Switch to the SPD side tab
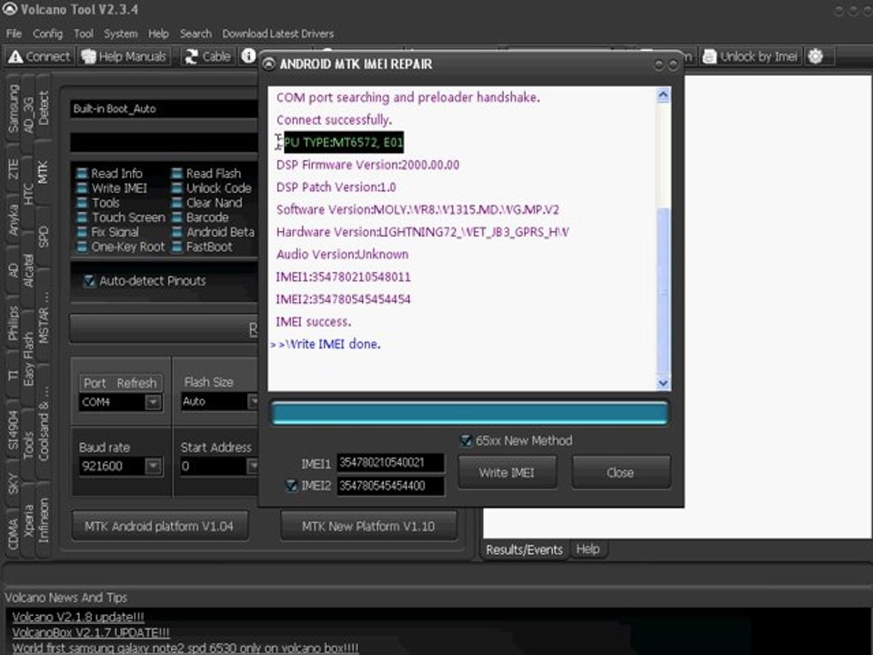 pyautogui.click(x=43, y=237)
